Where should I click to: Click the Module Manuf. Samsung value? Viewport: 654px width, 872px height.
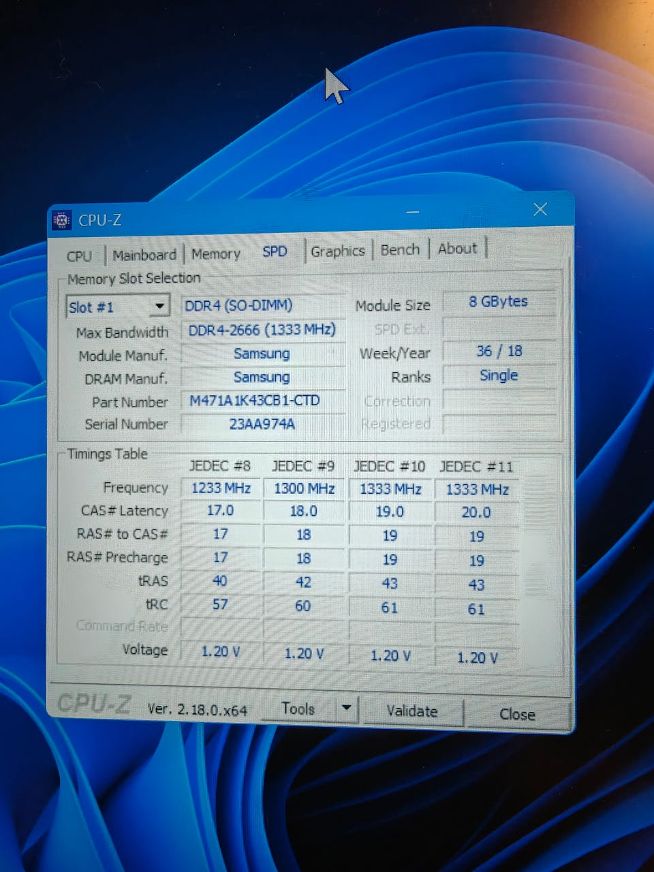point(263,354)
